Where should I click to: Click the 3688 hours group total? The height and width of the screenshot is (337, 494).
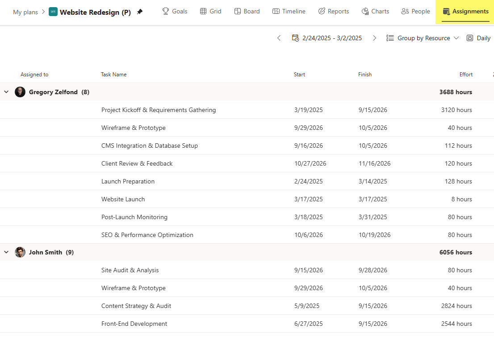point(456,92)
